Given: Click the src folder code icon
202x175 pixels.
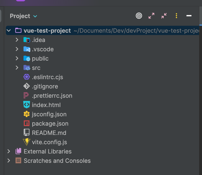Looking at the screenshot, I should 27,68.
